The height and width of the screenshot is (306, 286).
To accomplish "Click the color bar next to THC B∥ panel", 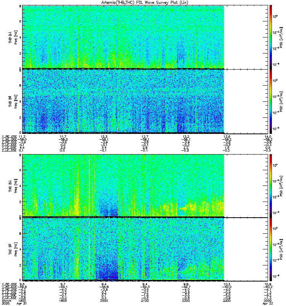I will [271, 249].
